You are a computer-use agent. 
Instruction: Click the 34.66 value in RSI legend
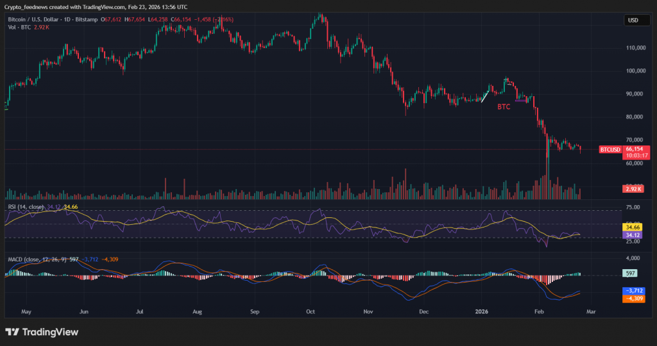point(71,207)
